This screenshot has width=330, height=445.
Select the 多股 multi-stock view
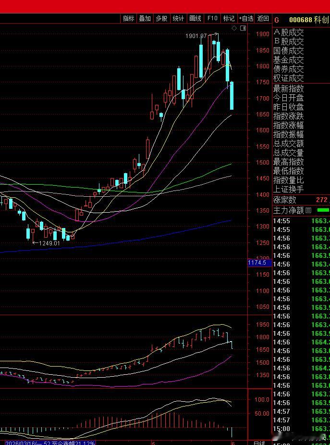pyautogui.click(x=161, y=18)
